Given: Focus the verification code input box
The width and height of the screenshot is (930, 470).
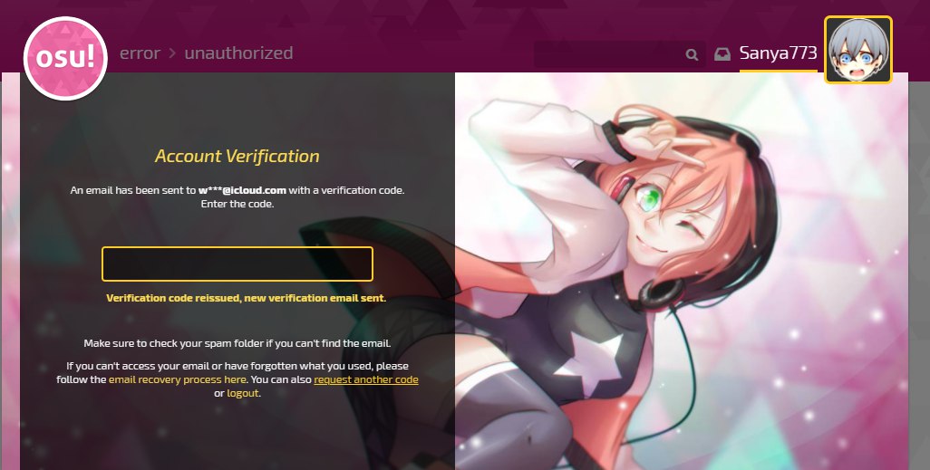Looking at the screenshot, I should (237, 264).
